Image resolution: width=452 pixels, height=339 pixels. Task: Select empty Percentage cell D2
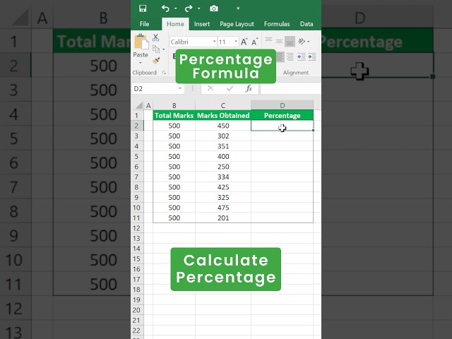282,126
